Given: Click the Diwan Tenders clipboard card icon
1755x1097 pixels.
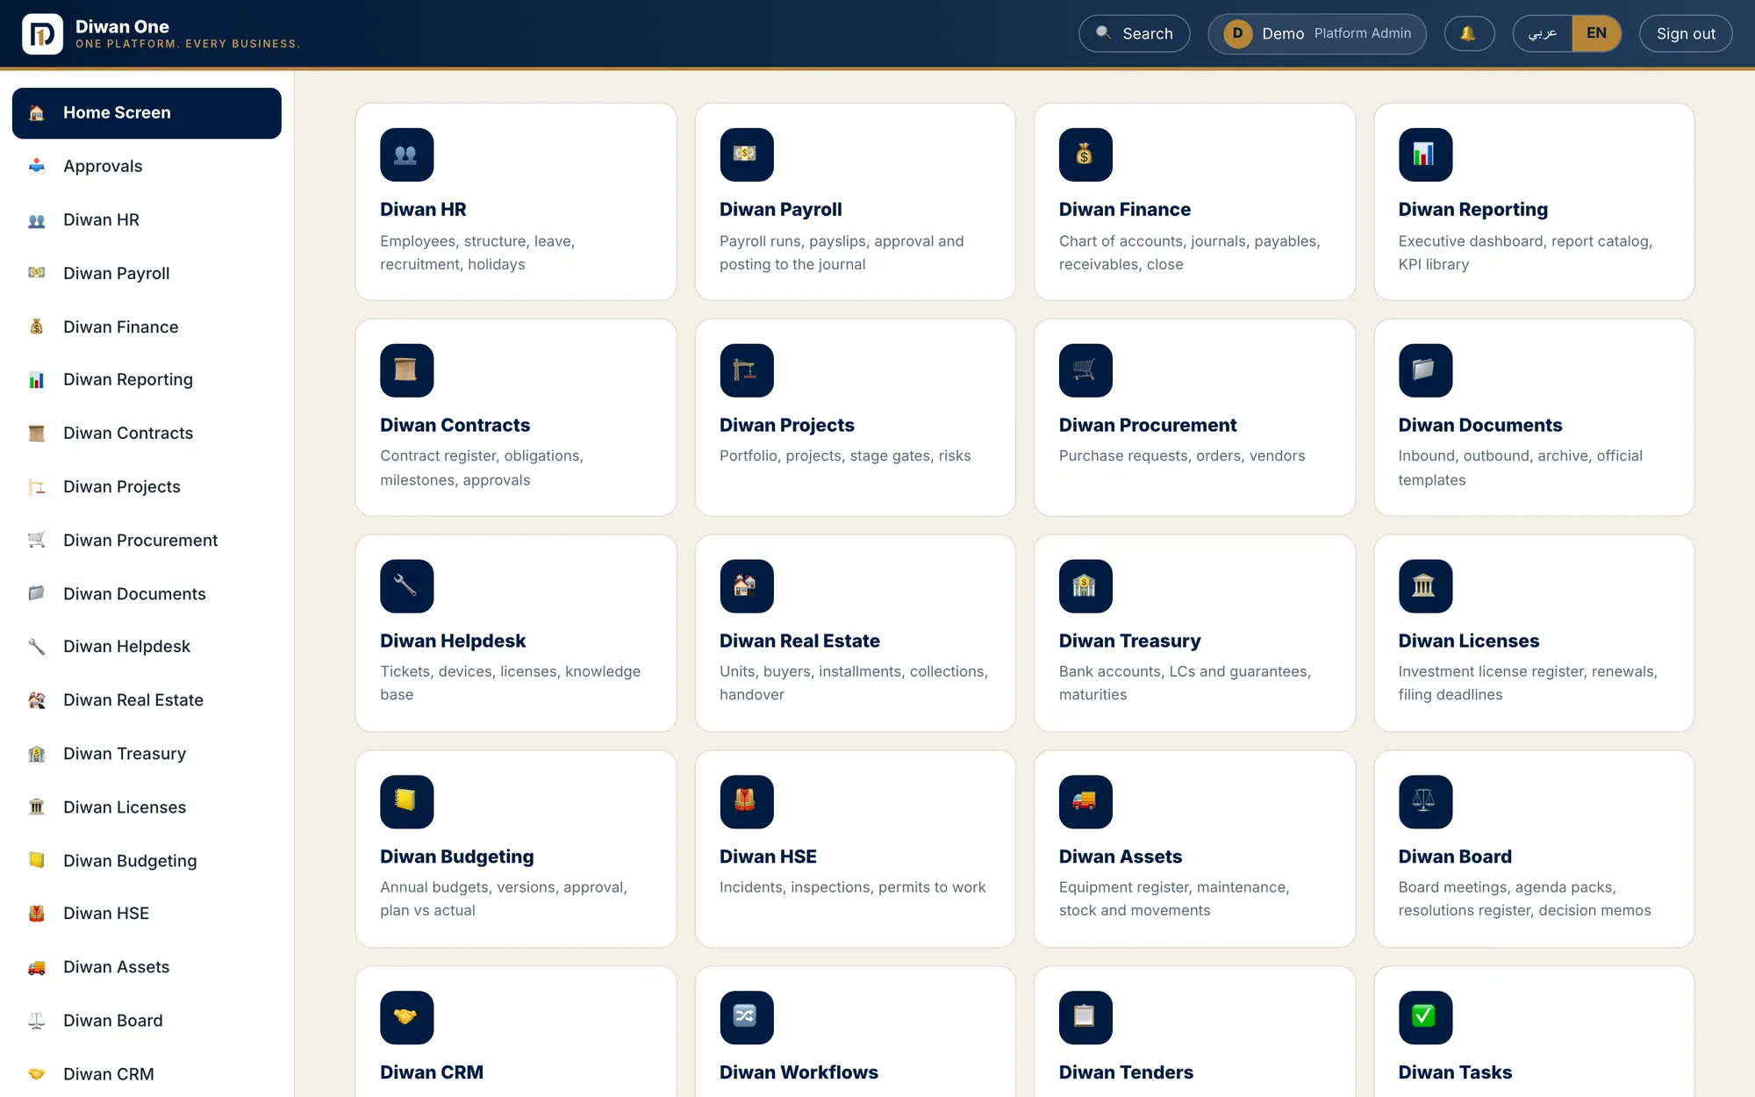Looking at the screenshot, I should coord(1085,1018).
